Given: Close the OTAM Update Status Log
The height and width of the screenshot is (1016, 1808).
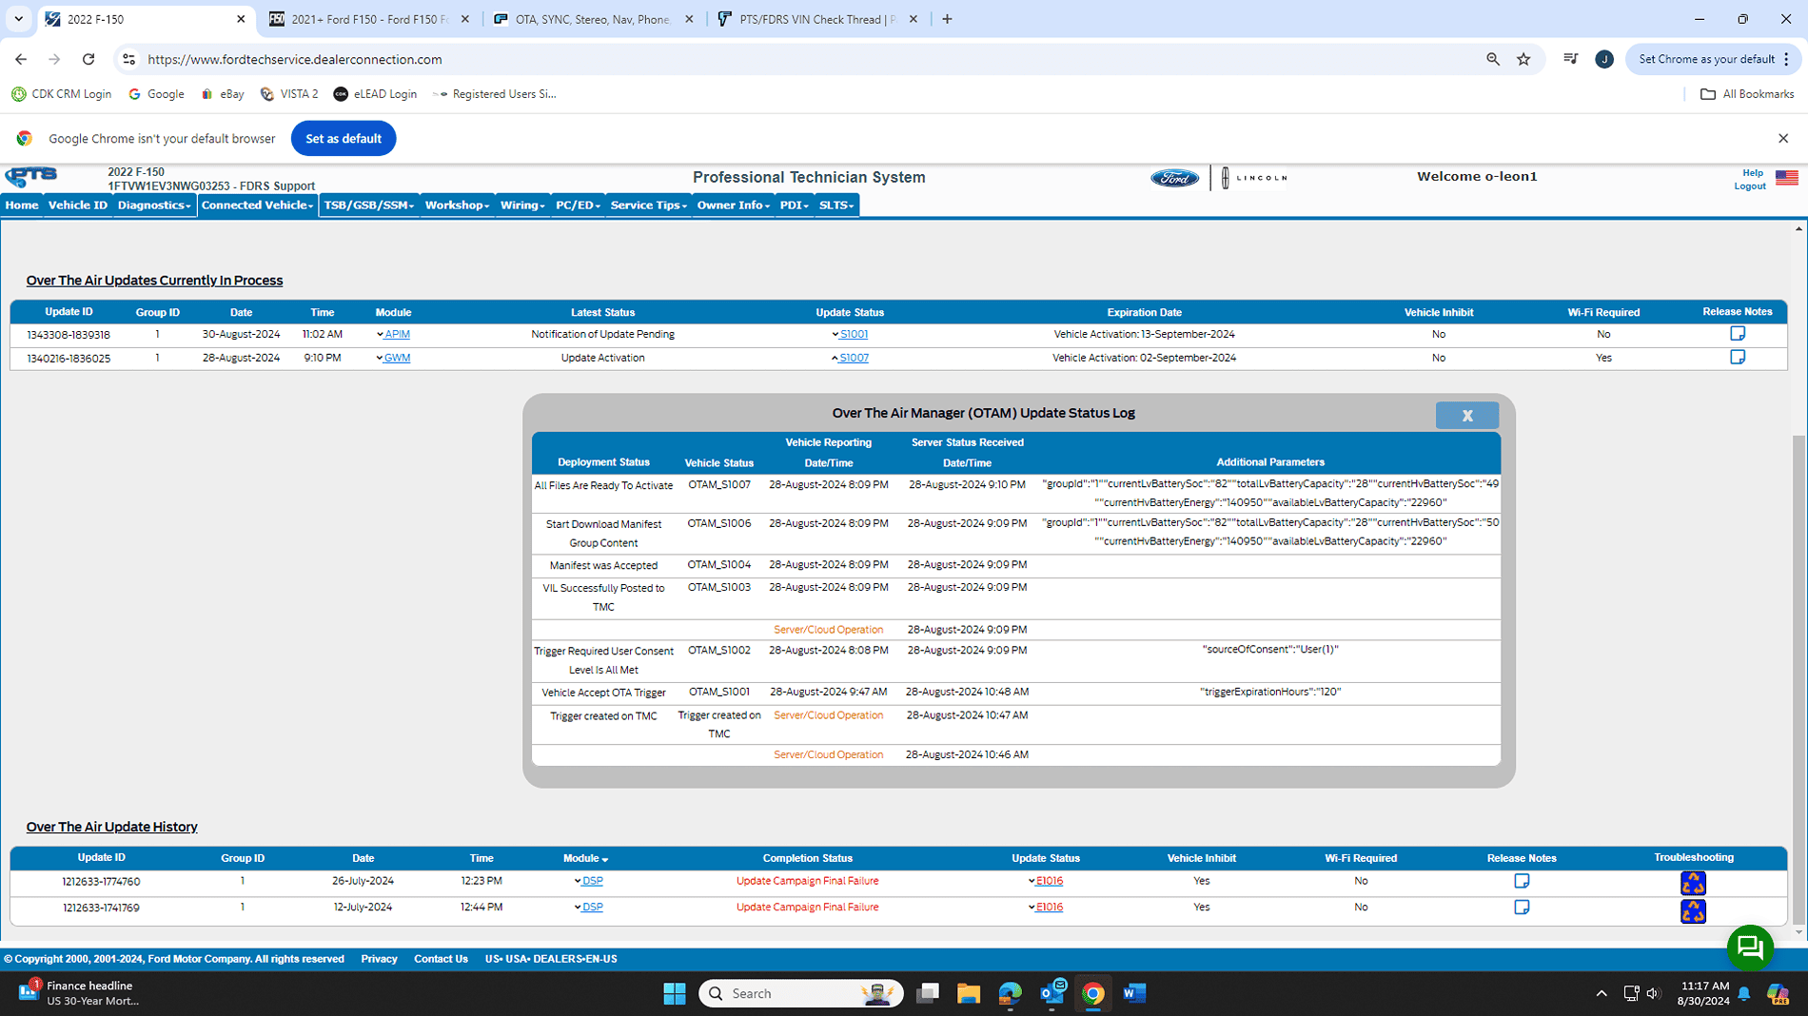Looking at the screenshot, I should [1466, 416].
